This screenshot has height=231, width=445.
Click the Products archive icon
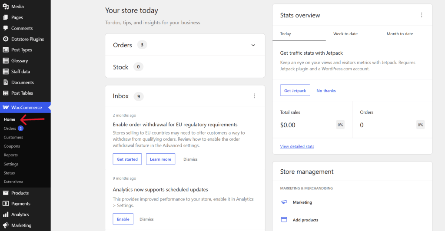(x=6, y=193)
